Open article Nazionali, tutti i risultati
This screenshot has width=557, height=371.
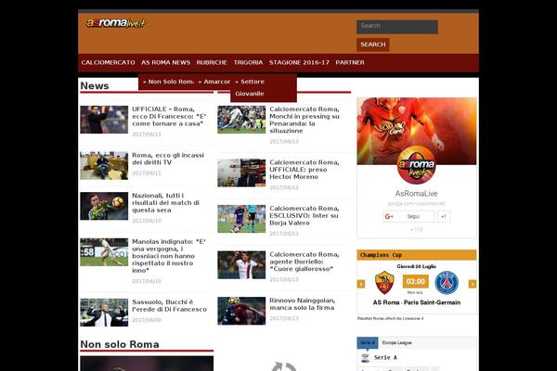(x=165, y=203)
